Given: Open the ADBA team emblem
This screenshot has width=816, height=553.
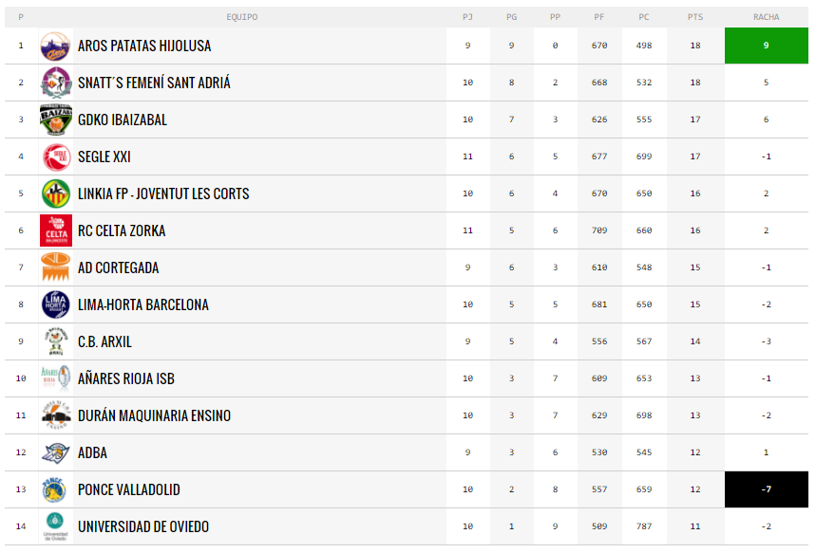Looking at the screenshot, I should tap(56, 452).
